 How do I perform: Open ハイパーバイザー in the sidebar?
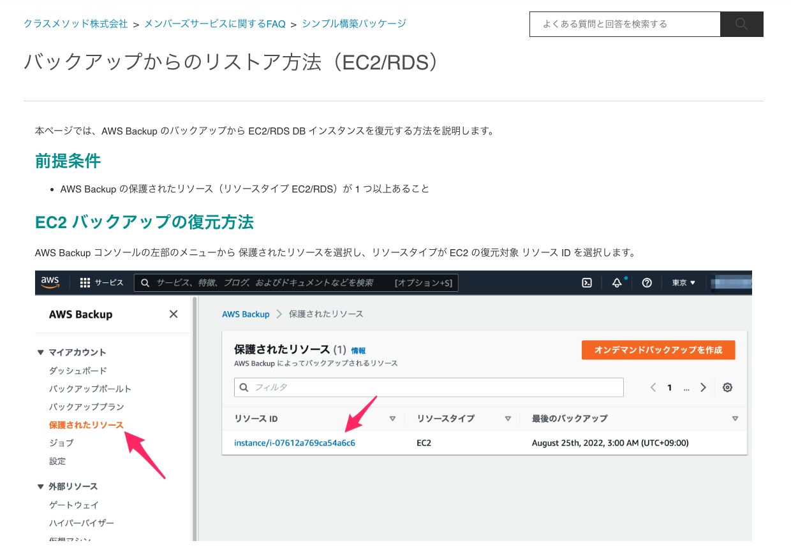pyautogui.click(x=82, y=523)
